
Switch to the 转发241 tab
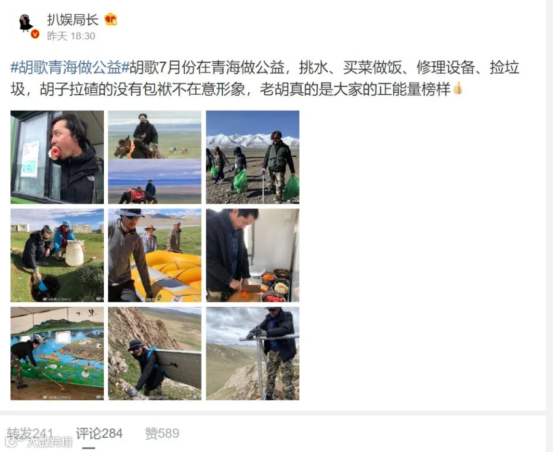[30, 434]
